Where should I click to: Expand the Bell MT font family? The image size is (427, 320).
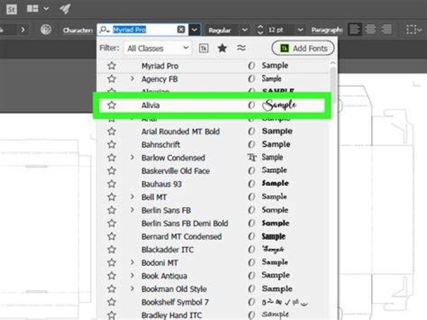point(132,197)
